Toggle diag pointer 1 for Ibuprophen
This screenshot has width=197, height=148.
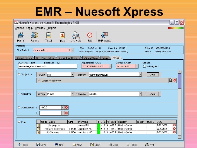click(98, 125)
